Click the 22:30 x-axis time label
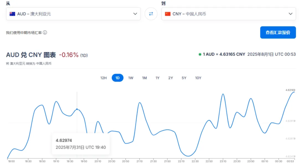Image resolution: width=299 pixels, height=165 pixels. pos(195,161)
